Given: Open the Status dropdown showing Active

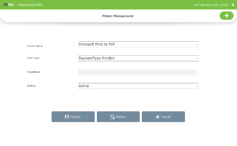Looking at the screenshot, I should tap(138, 86).
